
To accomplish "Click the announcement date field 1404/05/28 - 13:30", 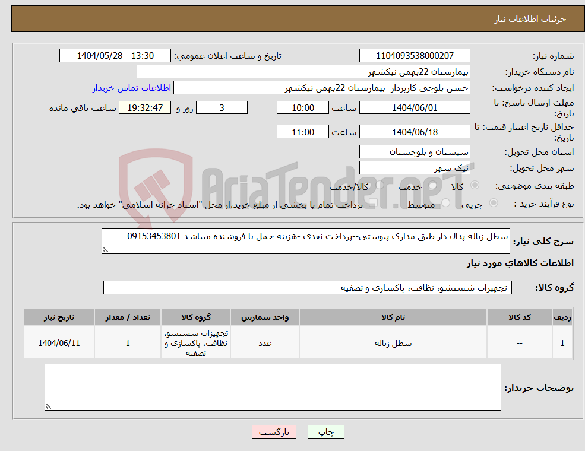I will coord(115,56).
